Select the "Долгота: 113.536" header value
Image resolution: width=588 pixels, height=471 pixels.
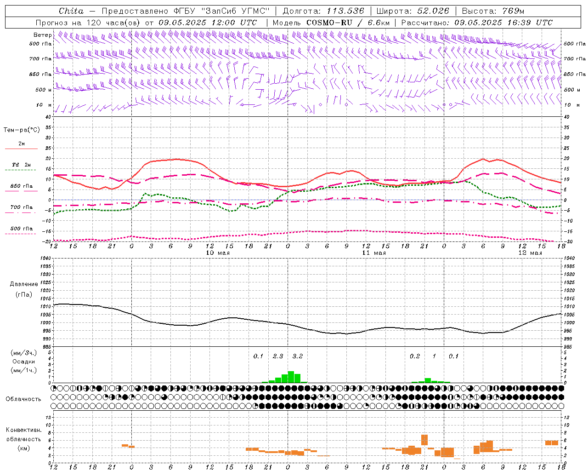[x=323, y=11]
